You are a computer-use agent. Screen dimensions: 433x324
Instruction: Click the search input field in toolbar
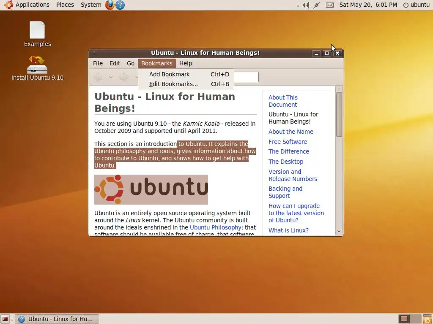[x=246, y=77]
